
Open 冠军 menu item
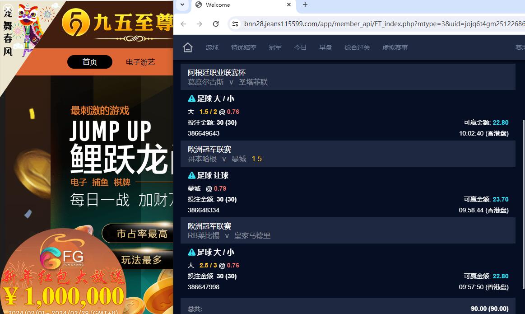click(275, 47)
